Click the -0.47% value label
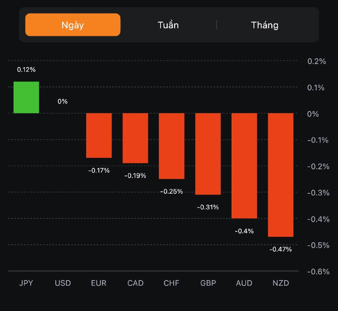The height and width of the screenshot is (311, 338). pyautogui.click(x=281, y=249)
